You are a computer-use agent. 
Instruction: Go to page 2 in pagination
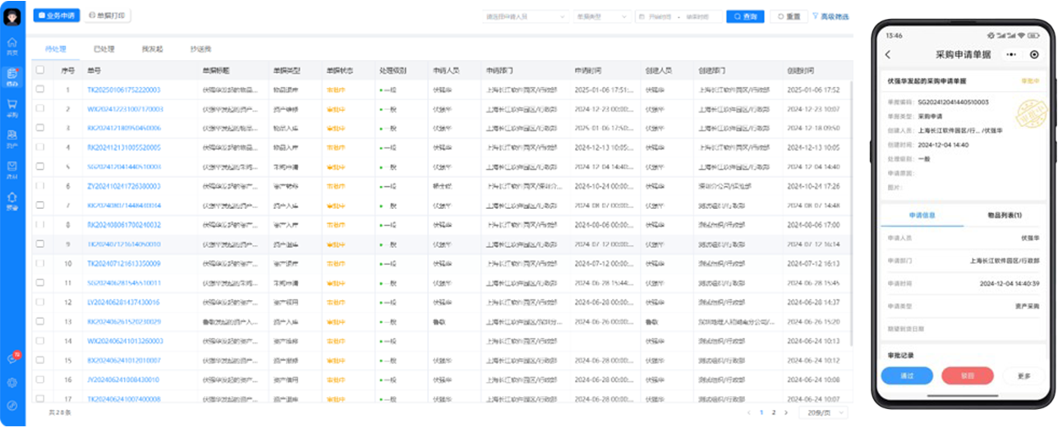point(773,412)
